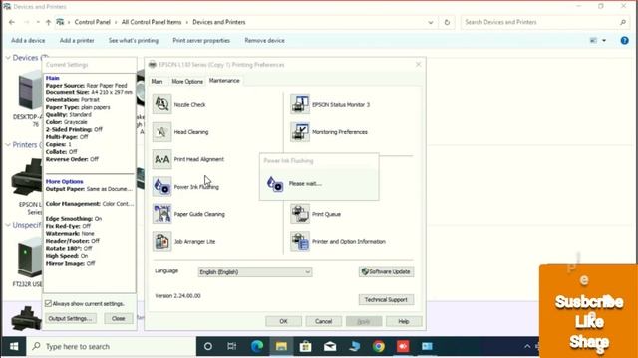Open the Nozzle Check utility icon
The width and height of the screenshot is (638, 358).
[x=161, y=104]
